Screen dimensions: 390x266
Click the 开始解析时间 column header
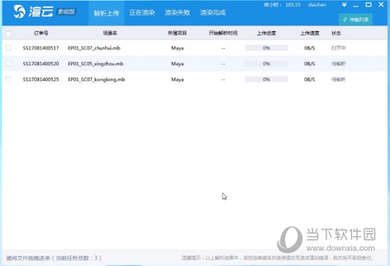(x=223, y=33)
